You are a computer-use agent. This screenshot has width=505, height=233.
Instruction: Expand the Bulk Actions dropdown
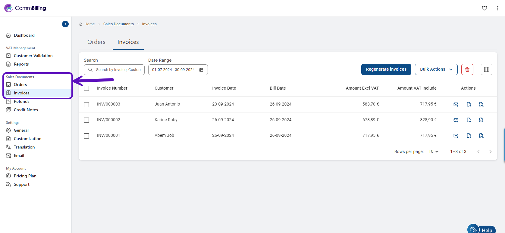pyautogui.click(x=436, y=69)
